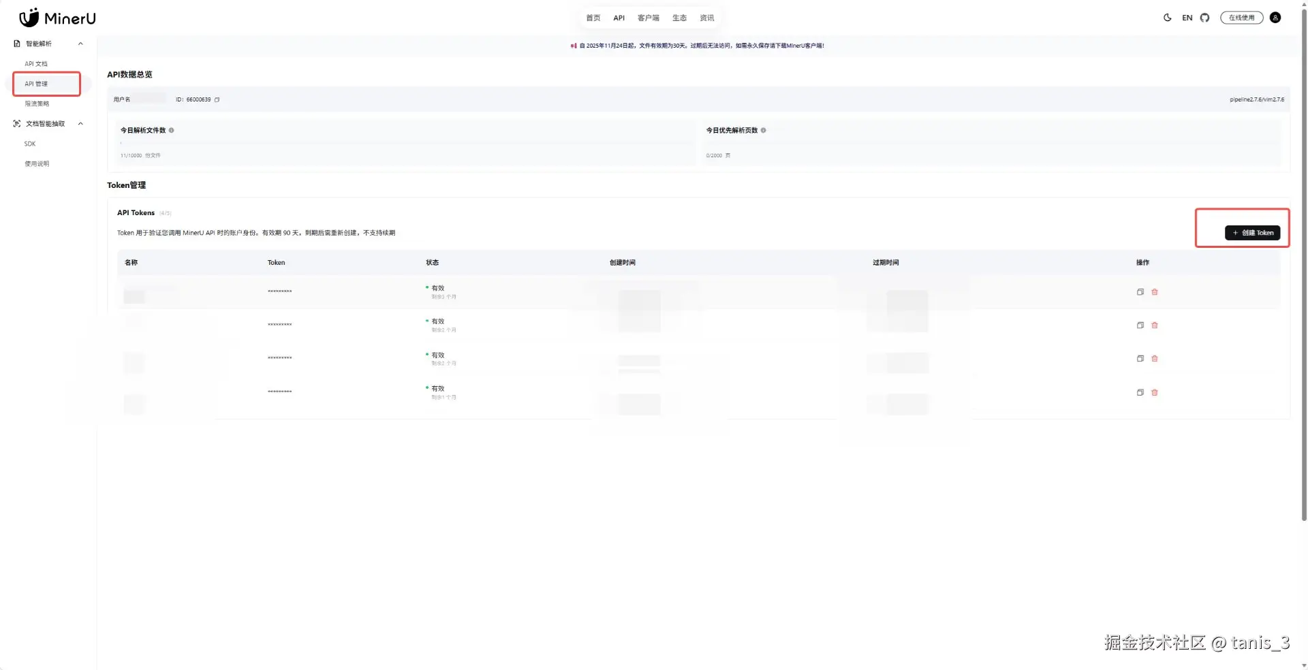The height and width of the screenshot is (670, 1308).
Task: Click the 创建 Token button
Action: tap(1252, 233)
